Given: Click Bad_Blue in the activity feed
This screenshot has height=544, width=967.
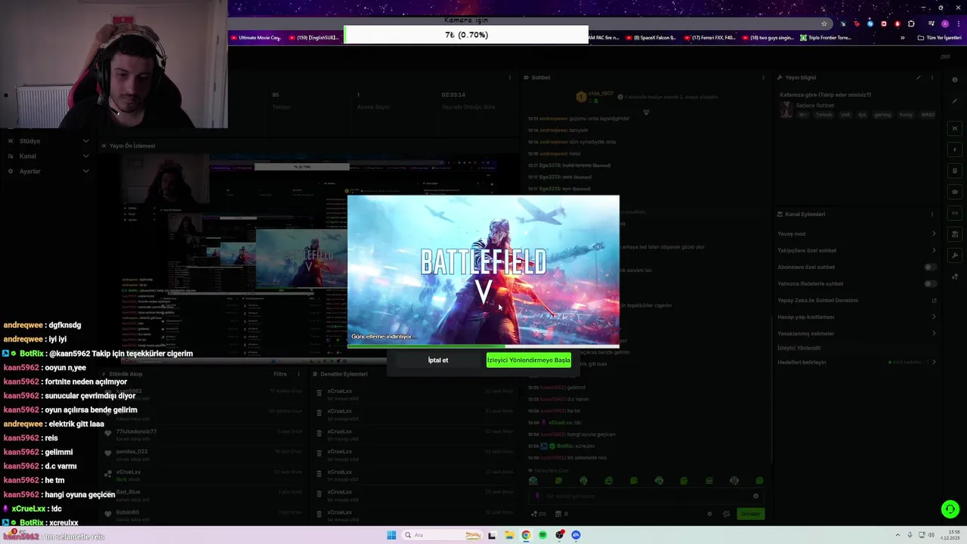Looking at the screenshot, I should (x=128, y=492).
